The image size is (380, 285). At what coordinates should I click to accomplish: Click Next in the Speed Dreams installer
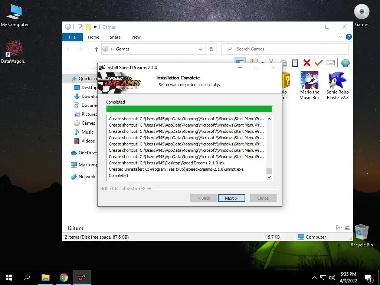[x=232, y=198]
